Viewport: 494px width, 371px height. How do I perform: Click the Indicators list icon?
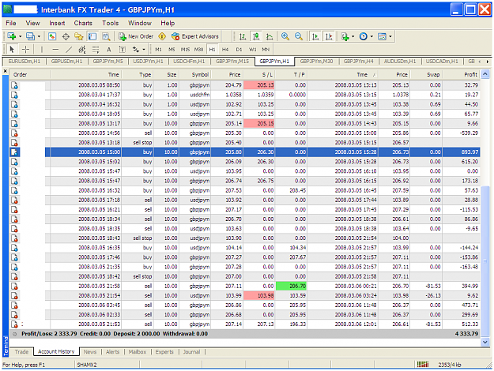[x=345, y=36]
